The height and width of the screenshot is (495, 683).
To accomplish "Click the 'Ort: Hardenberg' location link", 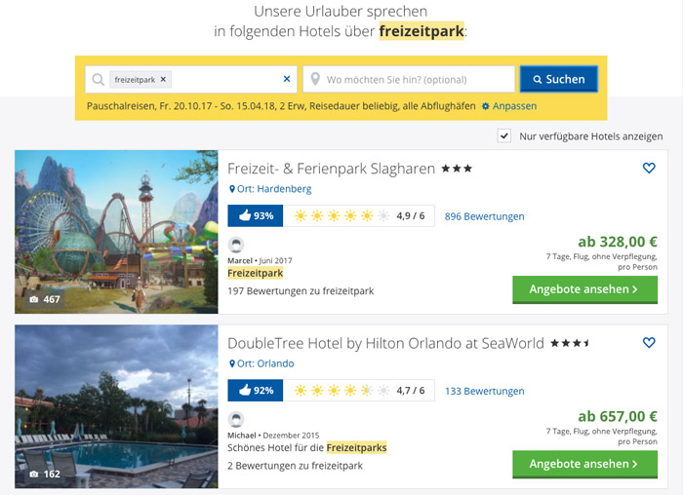I will click(x=270, y=189).
